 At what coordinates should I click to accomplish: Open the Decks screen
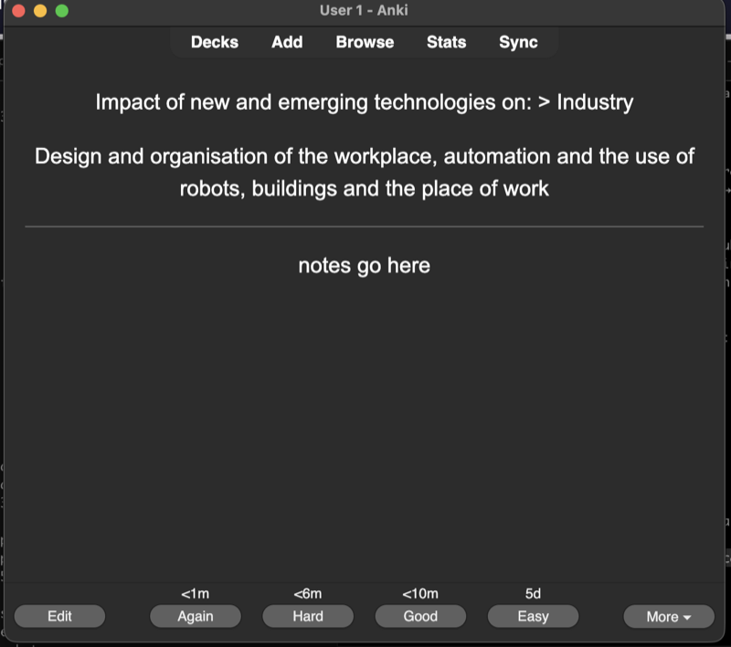[x=215, y=42]
